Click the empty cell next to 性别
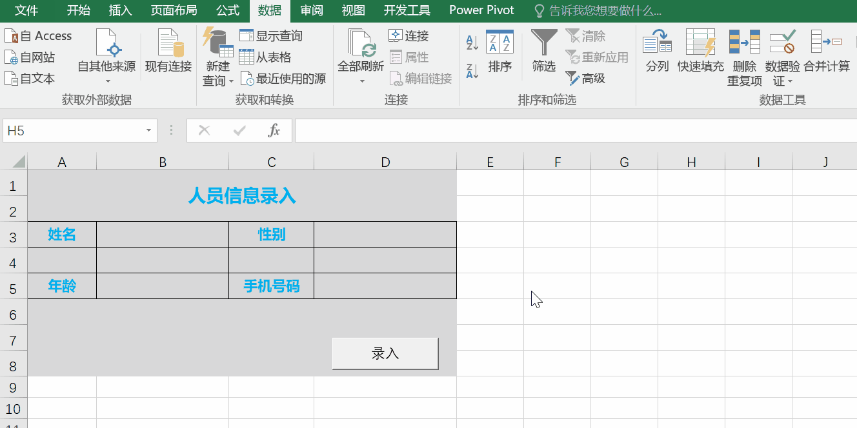 point(385,235)
